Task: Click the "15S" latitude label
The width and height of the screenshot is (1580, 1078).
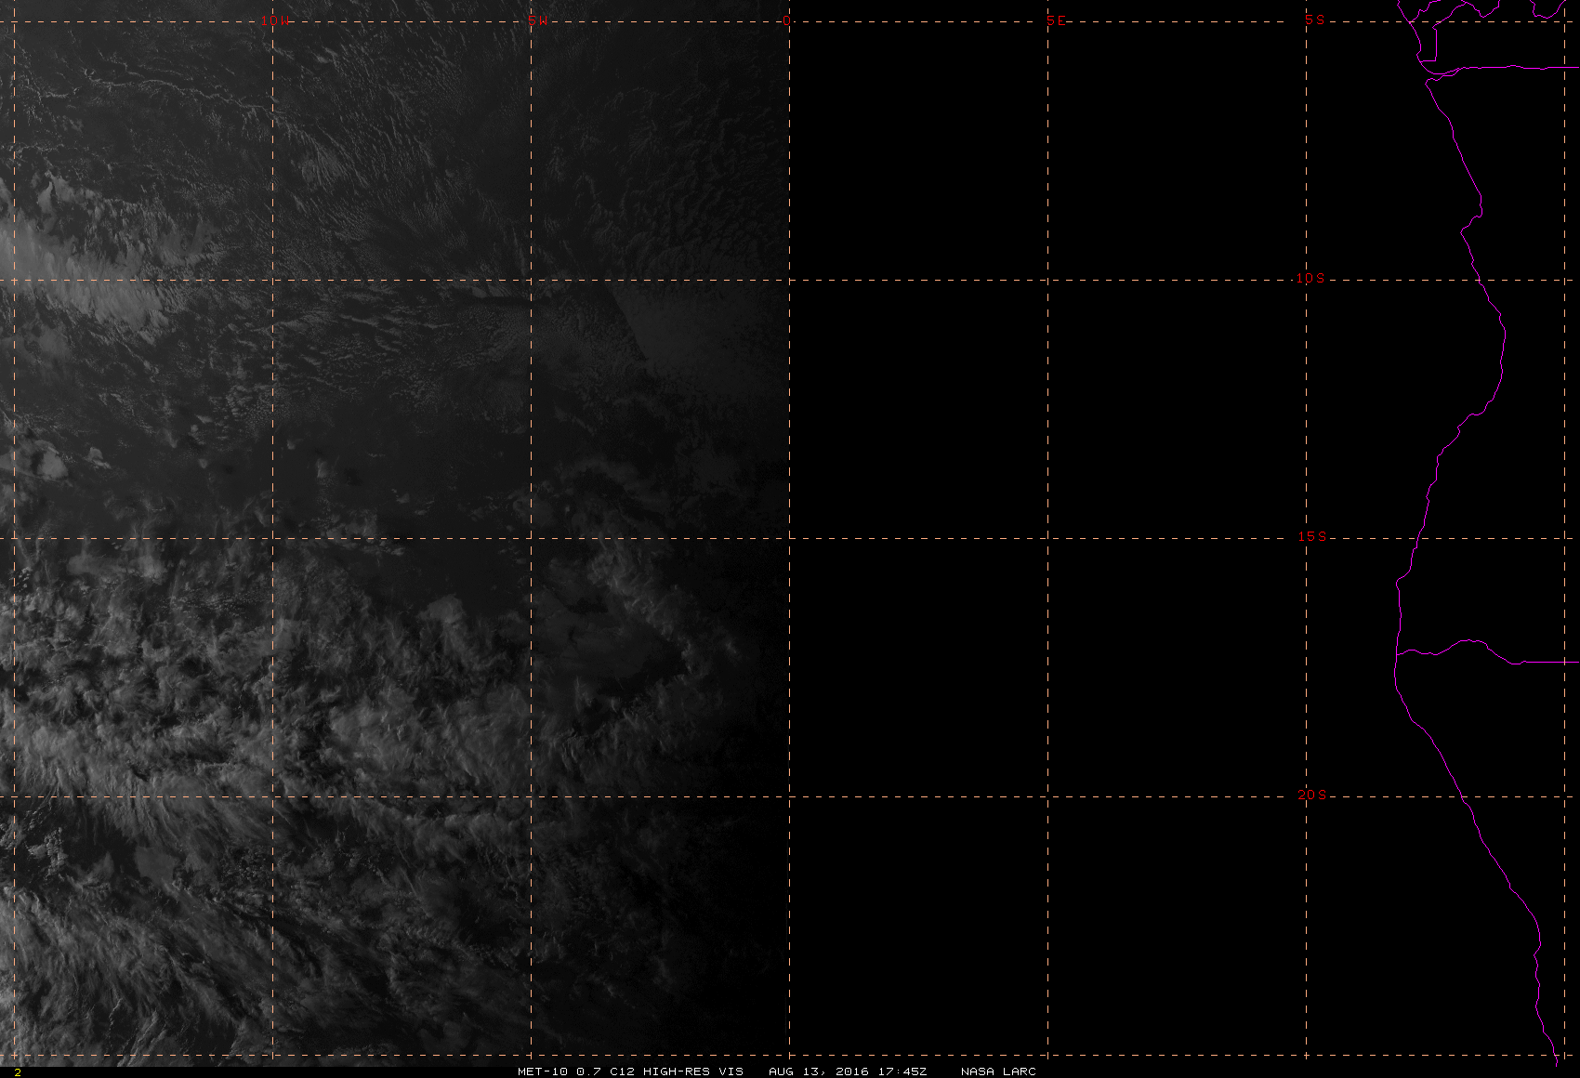Action: pos(1312,536)
